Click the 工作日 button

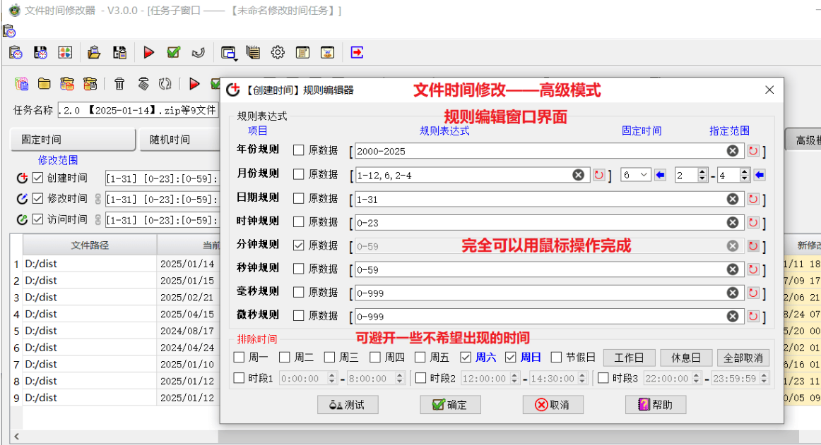(x=630, y=358)
